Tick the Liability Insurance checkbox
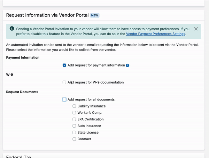 (x=74, y=106)
